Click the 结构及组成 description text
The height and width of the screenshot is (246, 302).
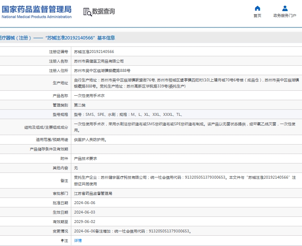click(185, 127)
